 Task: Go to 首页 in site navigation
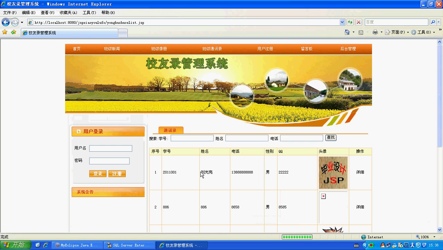(76, 49)
